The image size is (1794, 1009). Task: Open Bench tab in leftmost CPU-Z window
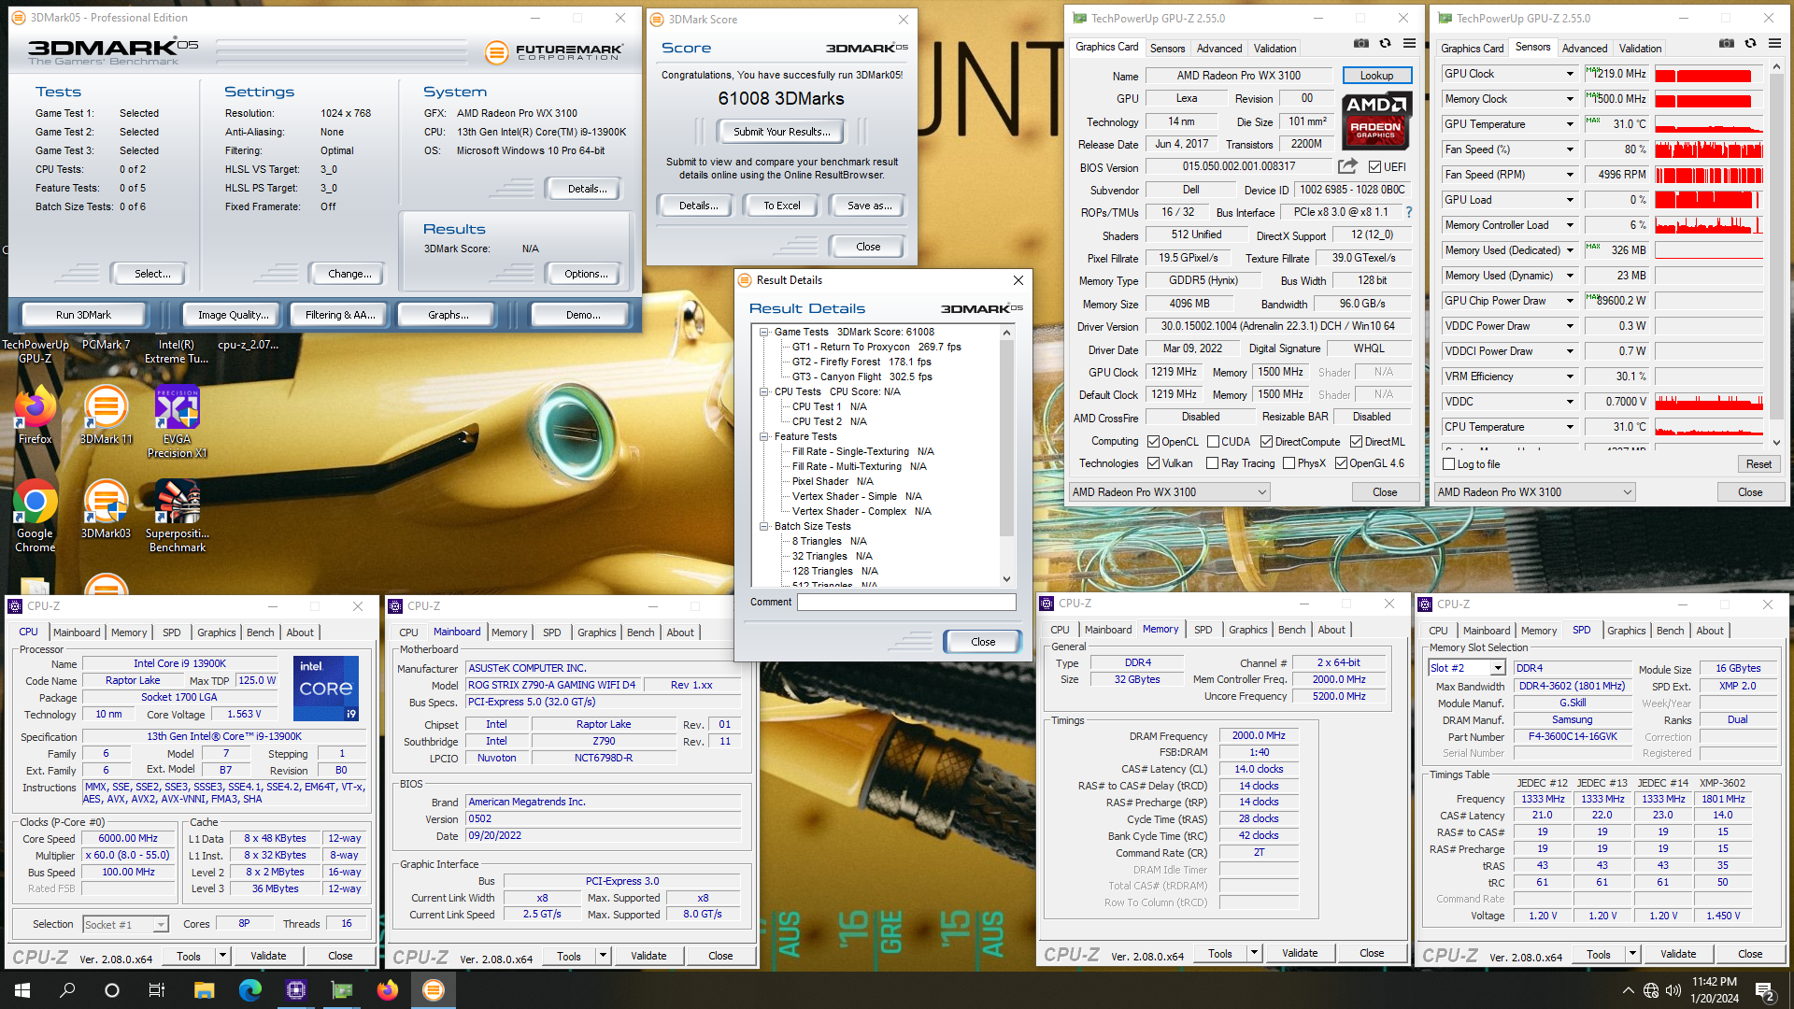(260, 632)
